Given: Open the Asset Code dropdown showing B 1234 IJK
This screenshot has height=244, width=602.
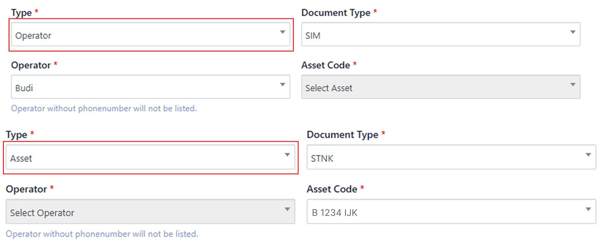Looking at the screenshot, I should [x=444, y=212].
